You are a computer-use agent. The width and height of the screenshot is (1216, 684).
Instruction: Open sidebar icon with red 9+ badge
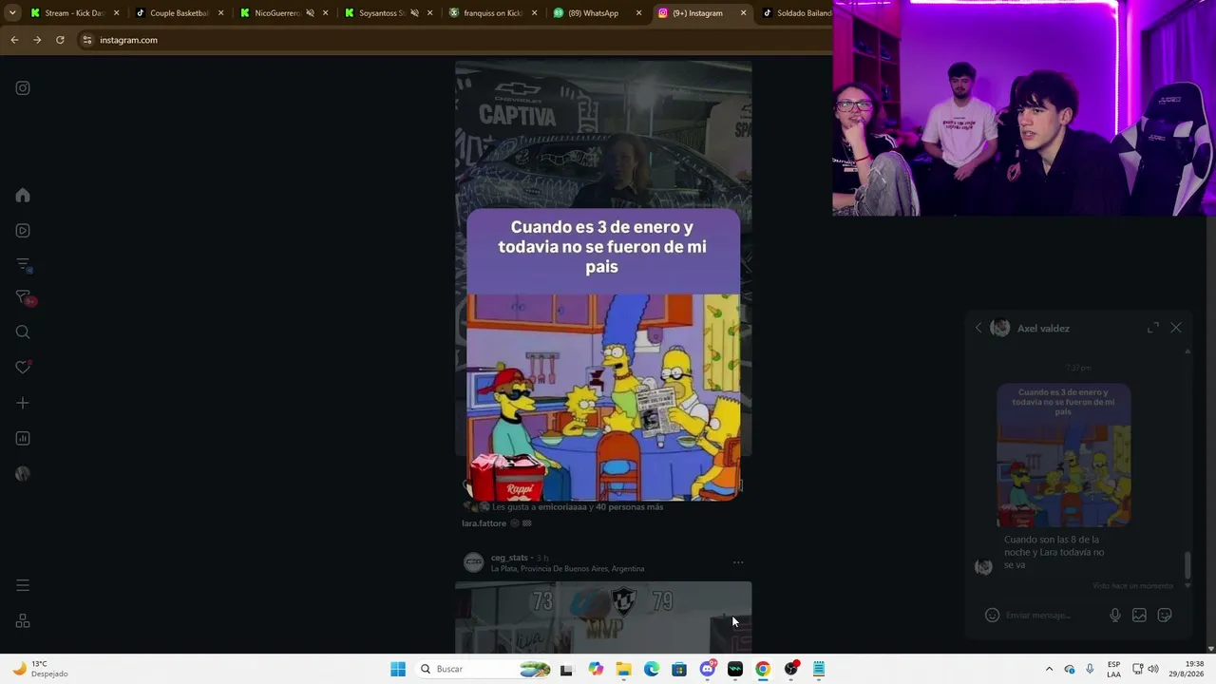pyautogui.click(x=25, y=298)
